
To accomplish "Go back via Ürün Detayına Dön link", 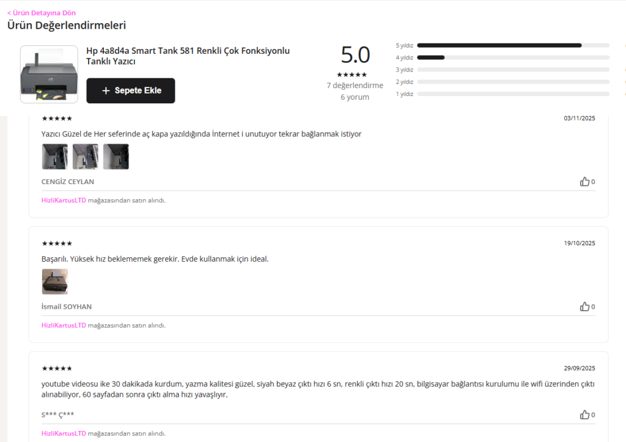I will tap(42, 13).
